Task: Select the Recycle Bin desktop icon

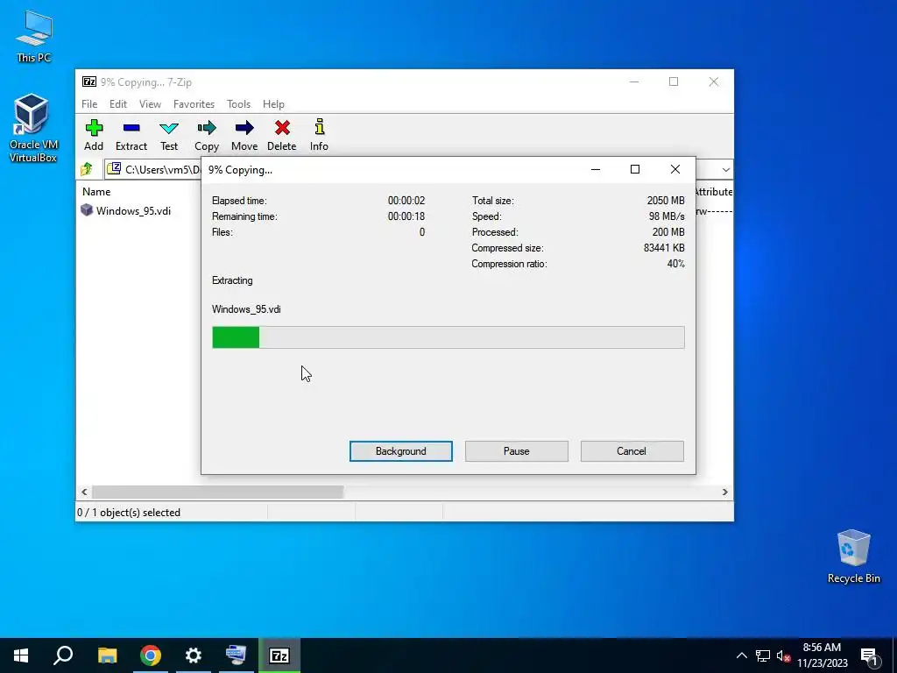Action: tap(853, 556)
